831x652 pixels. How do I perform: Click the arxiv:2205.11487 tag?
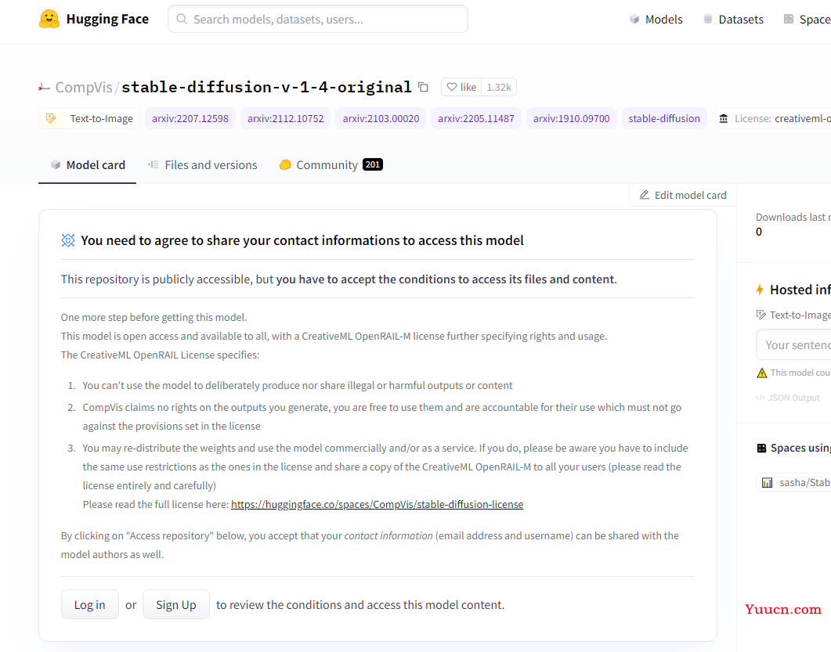(x=476, y=119)
